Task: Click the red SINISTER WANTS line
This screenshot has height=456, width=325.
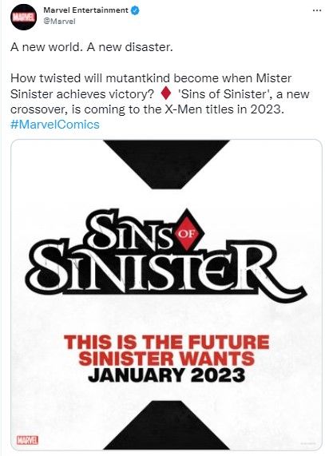Action: click(x=167, y=358)
